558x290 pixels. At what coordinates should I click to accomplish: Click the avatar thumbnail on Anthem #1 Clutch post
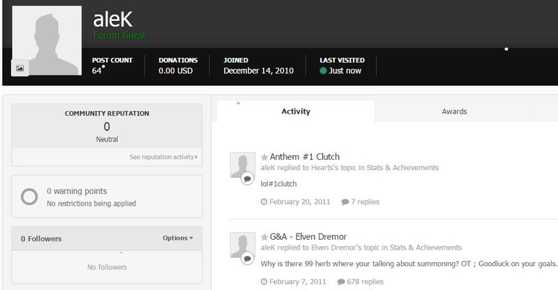242,166
